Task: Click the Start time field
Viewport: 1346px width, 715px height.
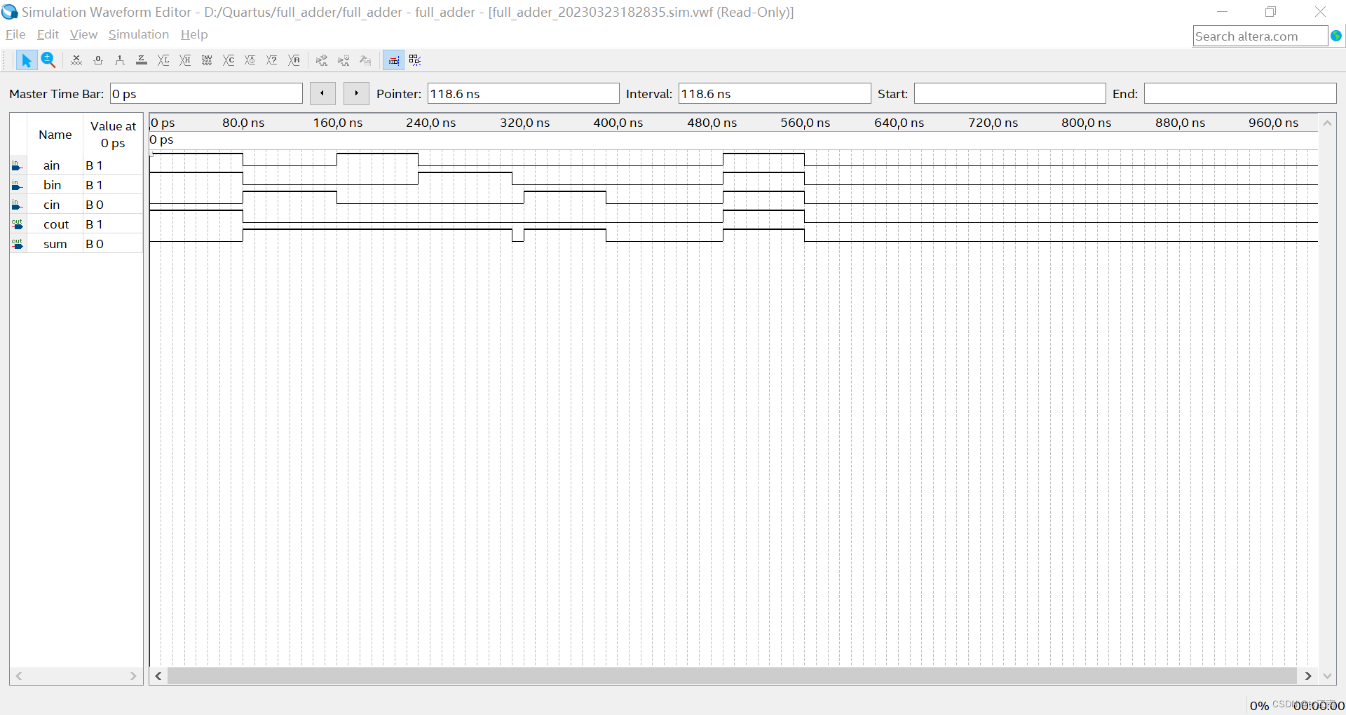Action: click(1010, 94)
